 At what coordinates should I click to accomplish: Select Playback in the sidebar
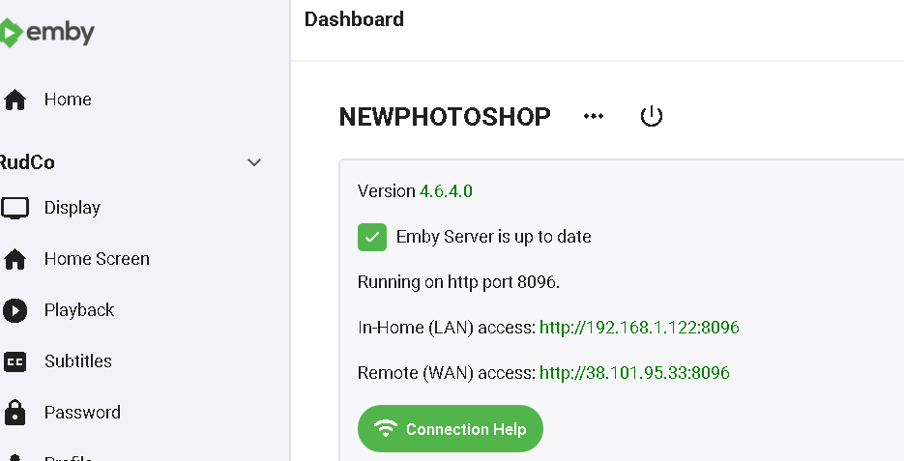pos(79,310)
